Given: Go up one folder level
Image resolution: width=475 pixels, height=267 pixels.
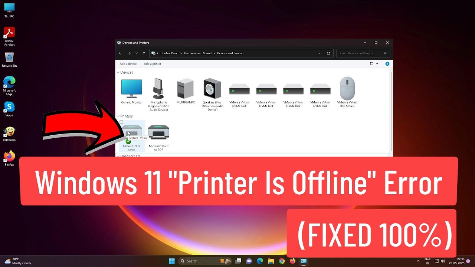Looking at the screenshot, I should [x=144, y=53].
